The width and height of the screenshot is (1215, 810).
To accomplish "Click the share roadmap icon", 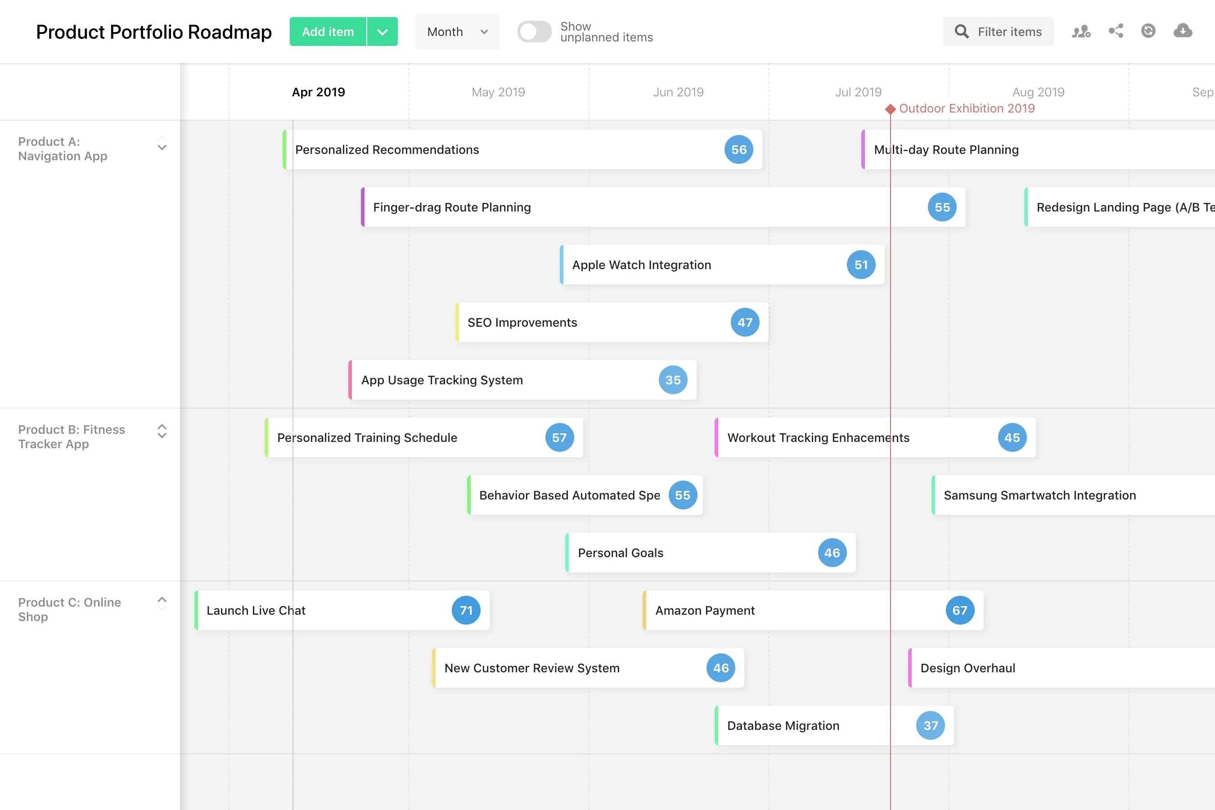I will pyautogui.click(x=1116, y=31).
